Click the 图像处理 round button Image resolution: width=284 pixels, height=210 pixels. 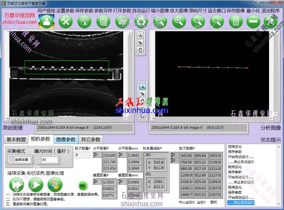click(x=55, y=184)
